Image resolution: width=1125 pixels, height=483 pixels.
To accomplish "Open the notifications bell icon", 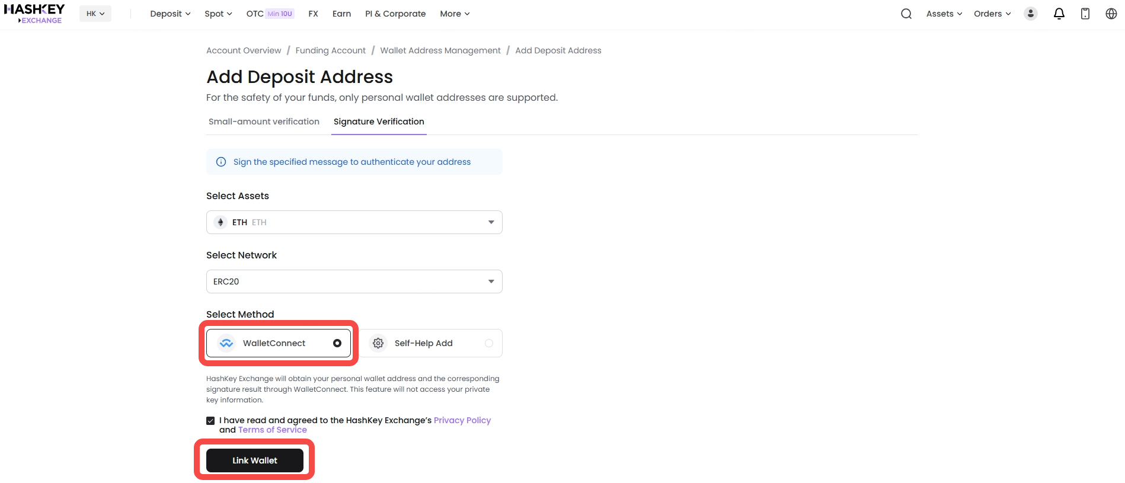I will (1059, 14).
